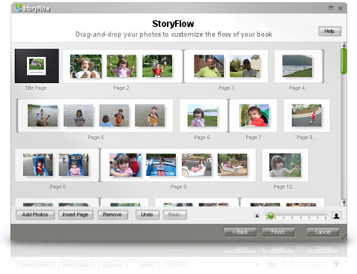The height and width of the screenshot is (274, 357).
Task: Click the Insert Page button
Action: pos(76,215)
